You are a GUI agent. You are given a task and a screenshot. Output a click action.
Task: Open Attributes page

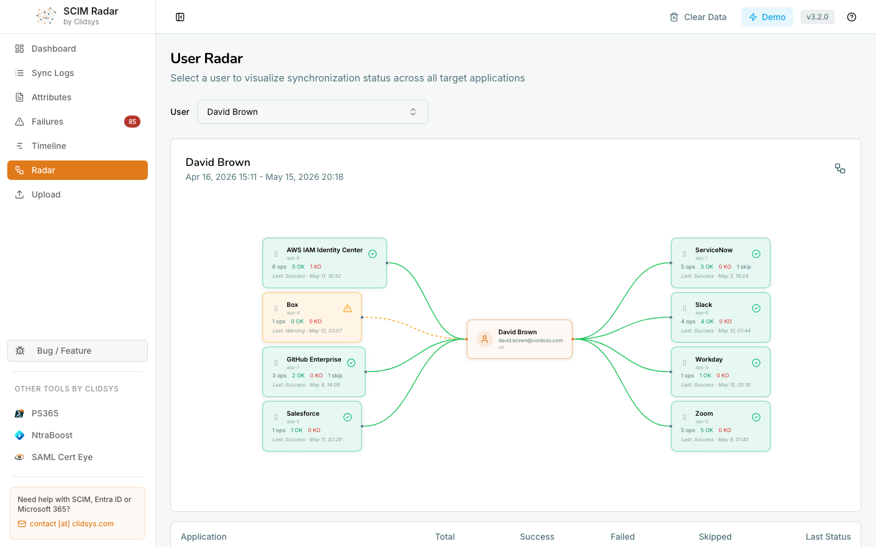[77, 97]
